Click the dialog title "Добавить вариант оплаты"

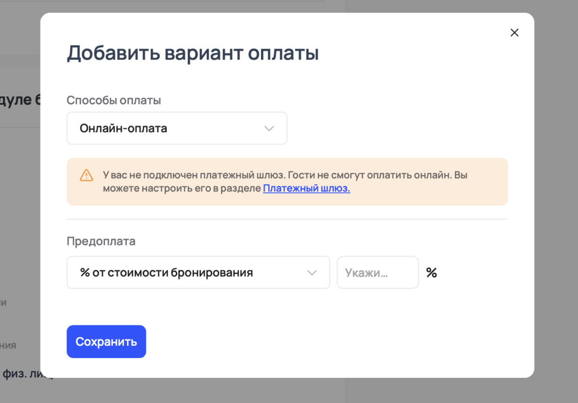[x=193, y=53]
